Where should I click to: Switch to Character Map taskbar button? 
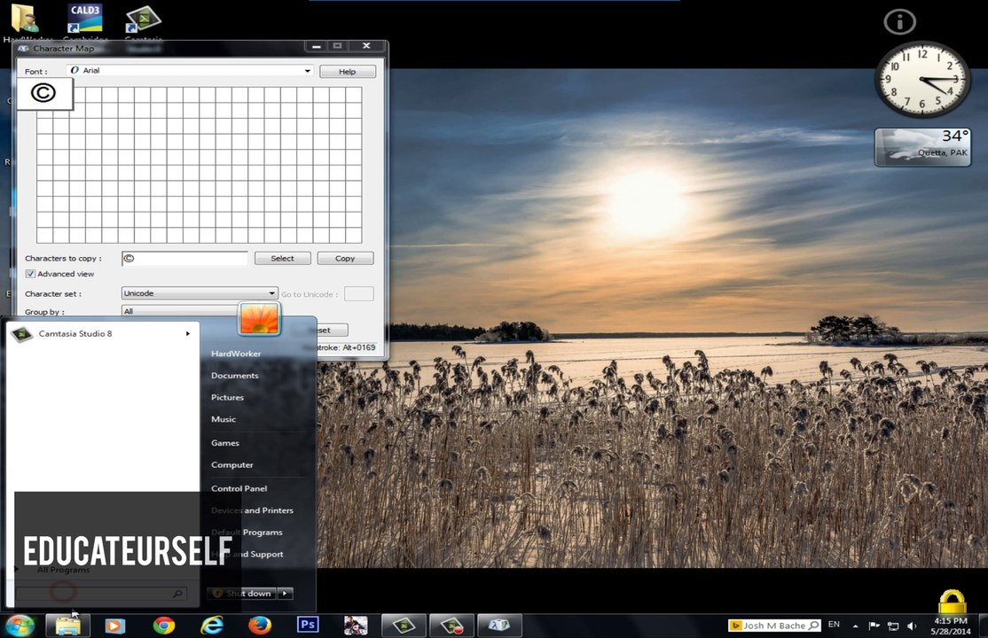tap(499, 626)
